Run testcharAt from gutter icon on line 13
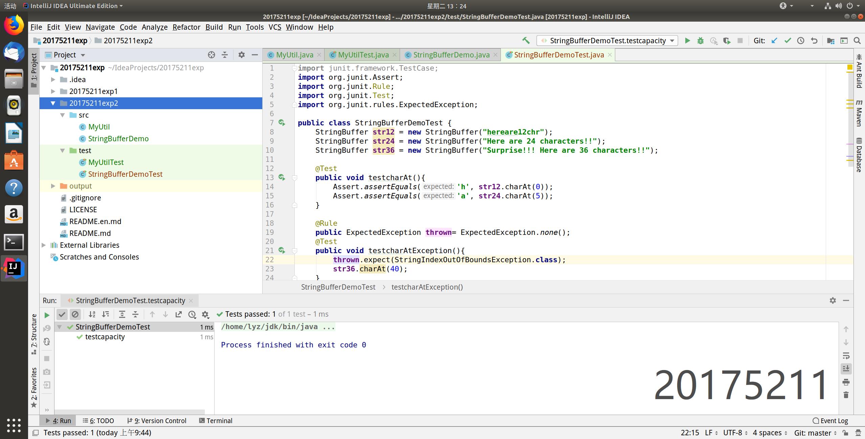The image size is (865, 439). [282, 177]
